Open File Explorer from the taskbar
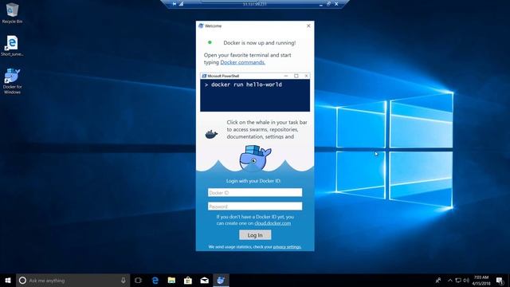 [x=171, y=280]
